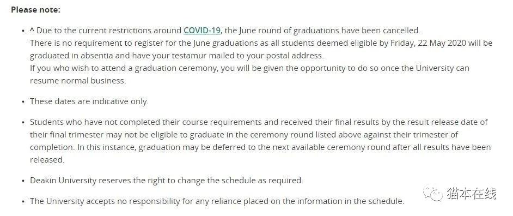Click the caret symbol before 'Due to'
This screenshot has height=216, width=513.
32,30
